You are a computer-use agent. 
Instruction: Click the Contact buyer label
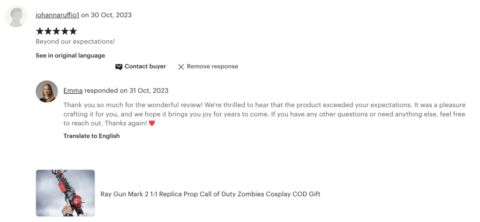(x=145, y=67)
